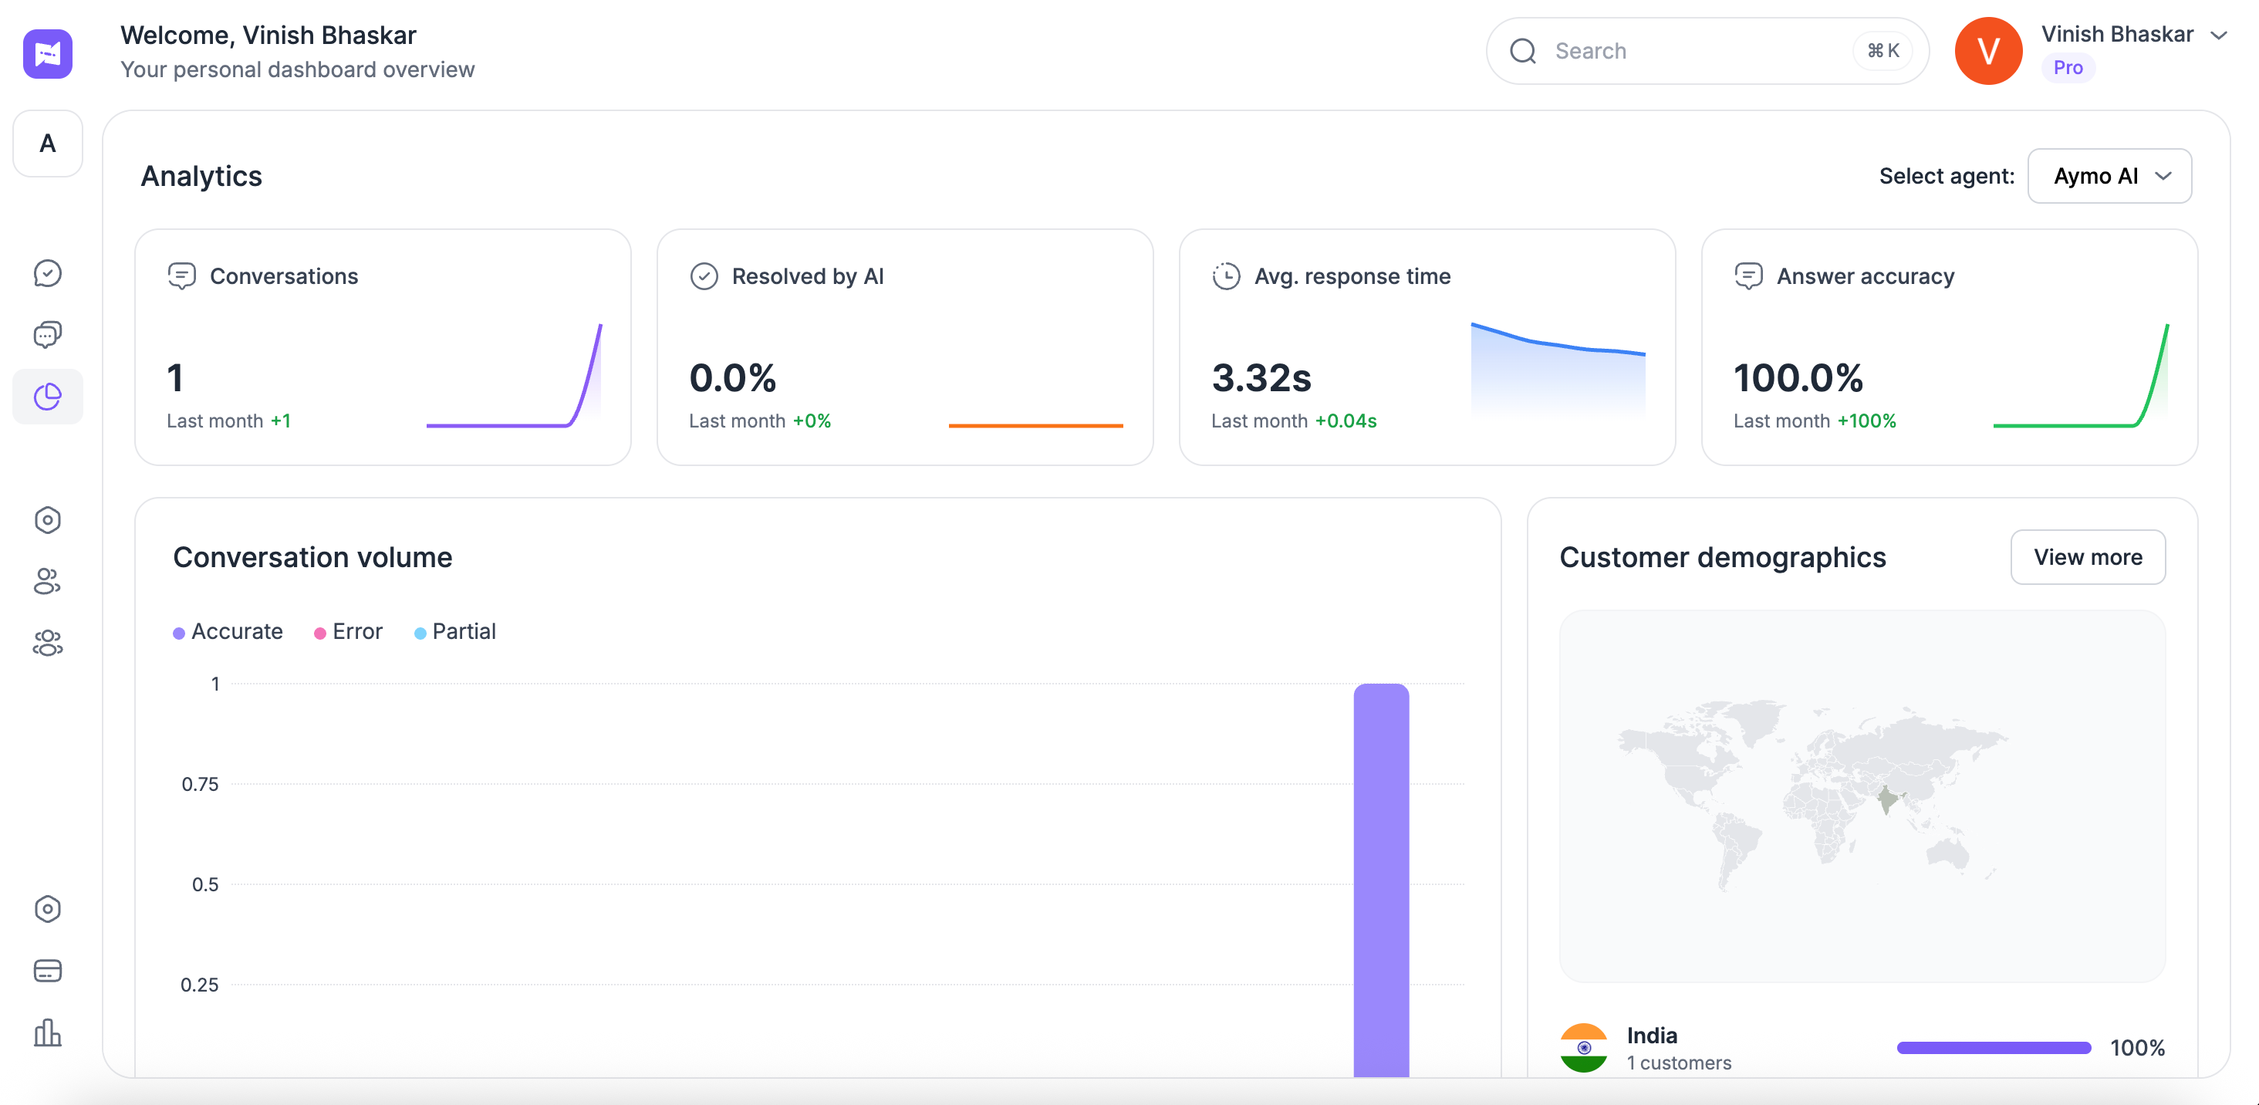Click the 3.32s response time value
This screenshot has height=1105, width=2259.
point(1261,378)
